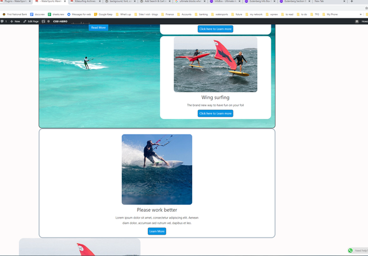Open the sheets.new bookmark
Image resolution: width=368 pixels, height=256 pixels.
tap(56, 14)
